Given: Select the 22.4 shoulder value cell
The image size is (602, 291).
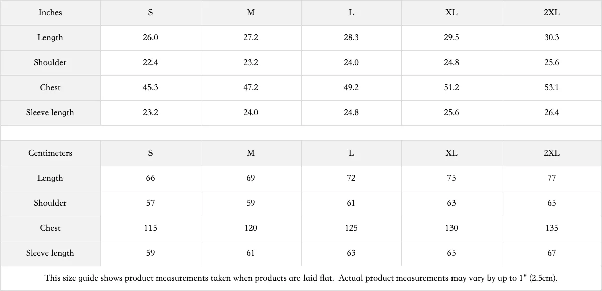Looking at the screenshot, I should tap(150, 63).
